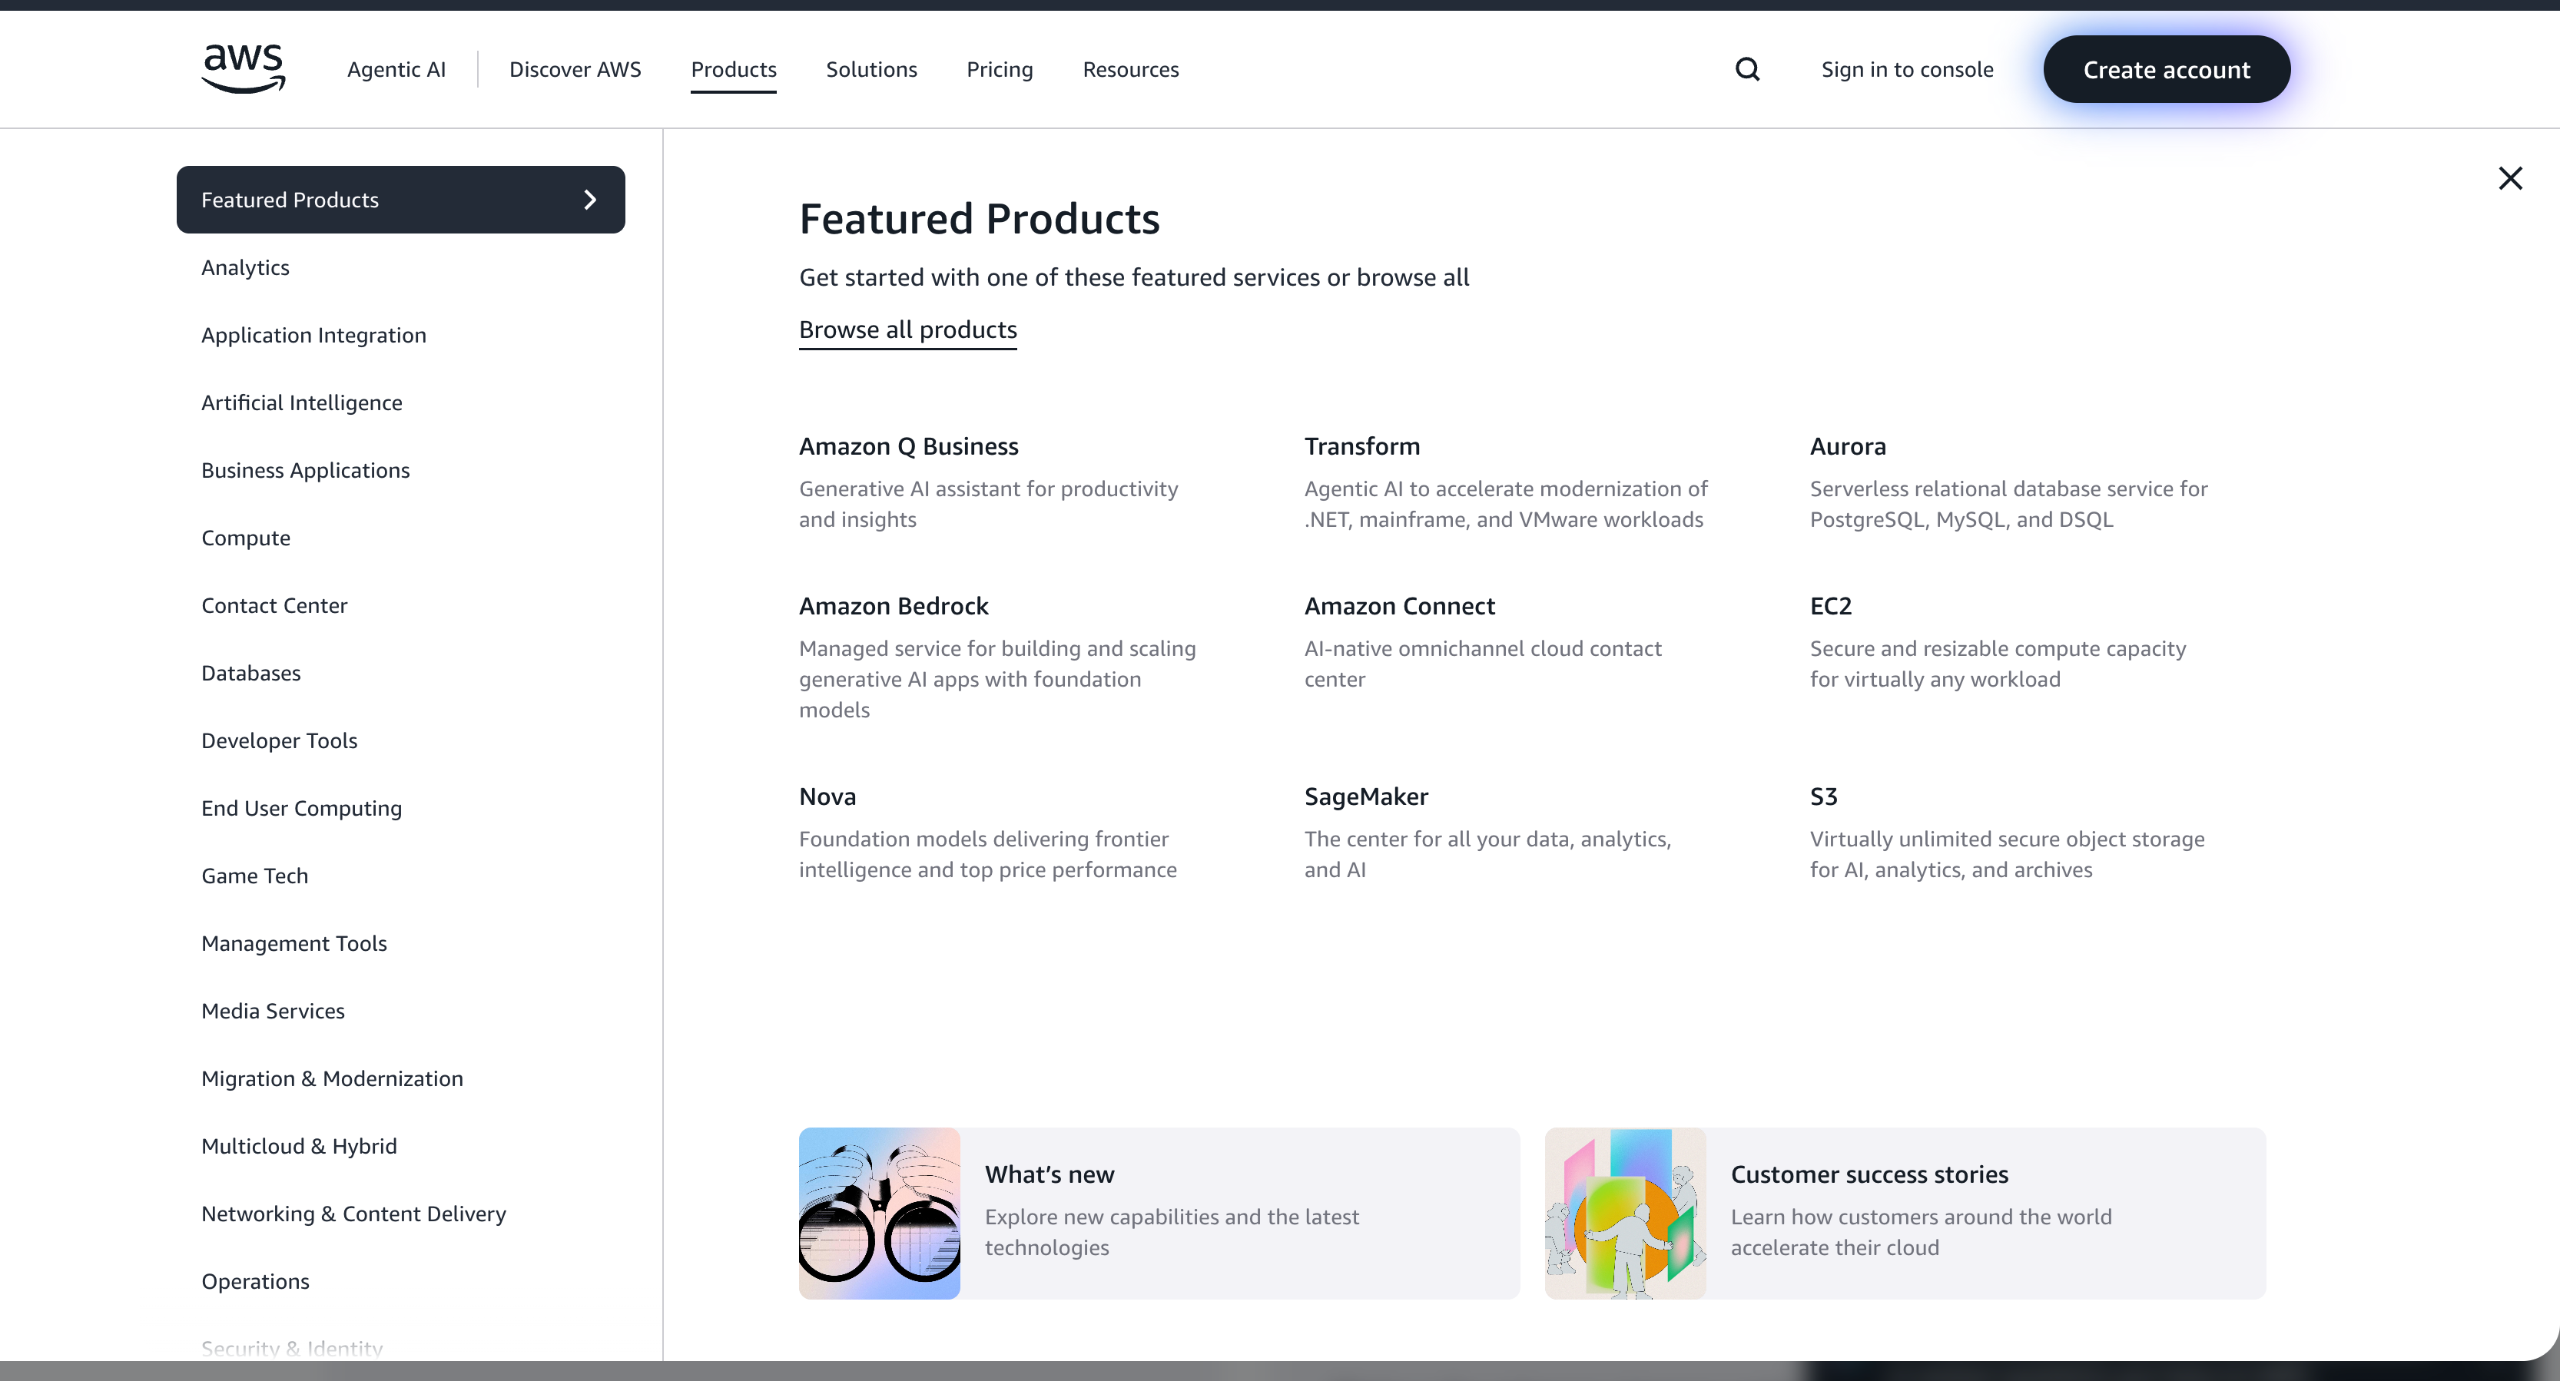2560x1381 pixels.
Task: Select the Products menu tab
Action: tap(734, 70)
